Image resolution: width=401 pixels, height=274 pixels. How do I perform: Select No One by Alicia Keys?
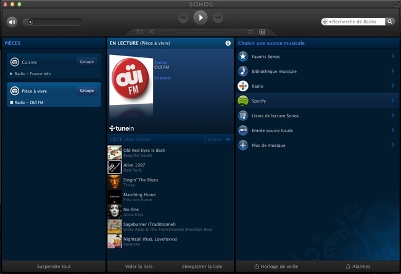170,212
